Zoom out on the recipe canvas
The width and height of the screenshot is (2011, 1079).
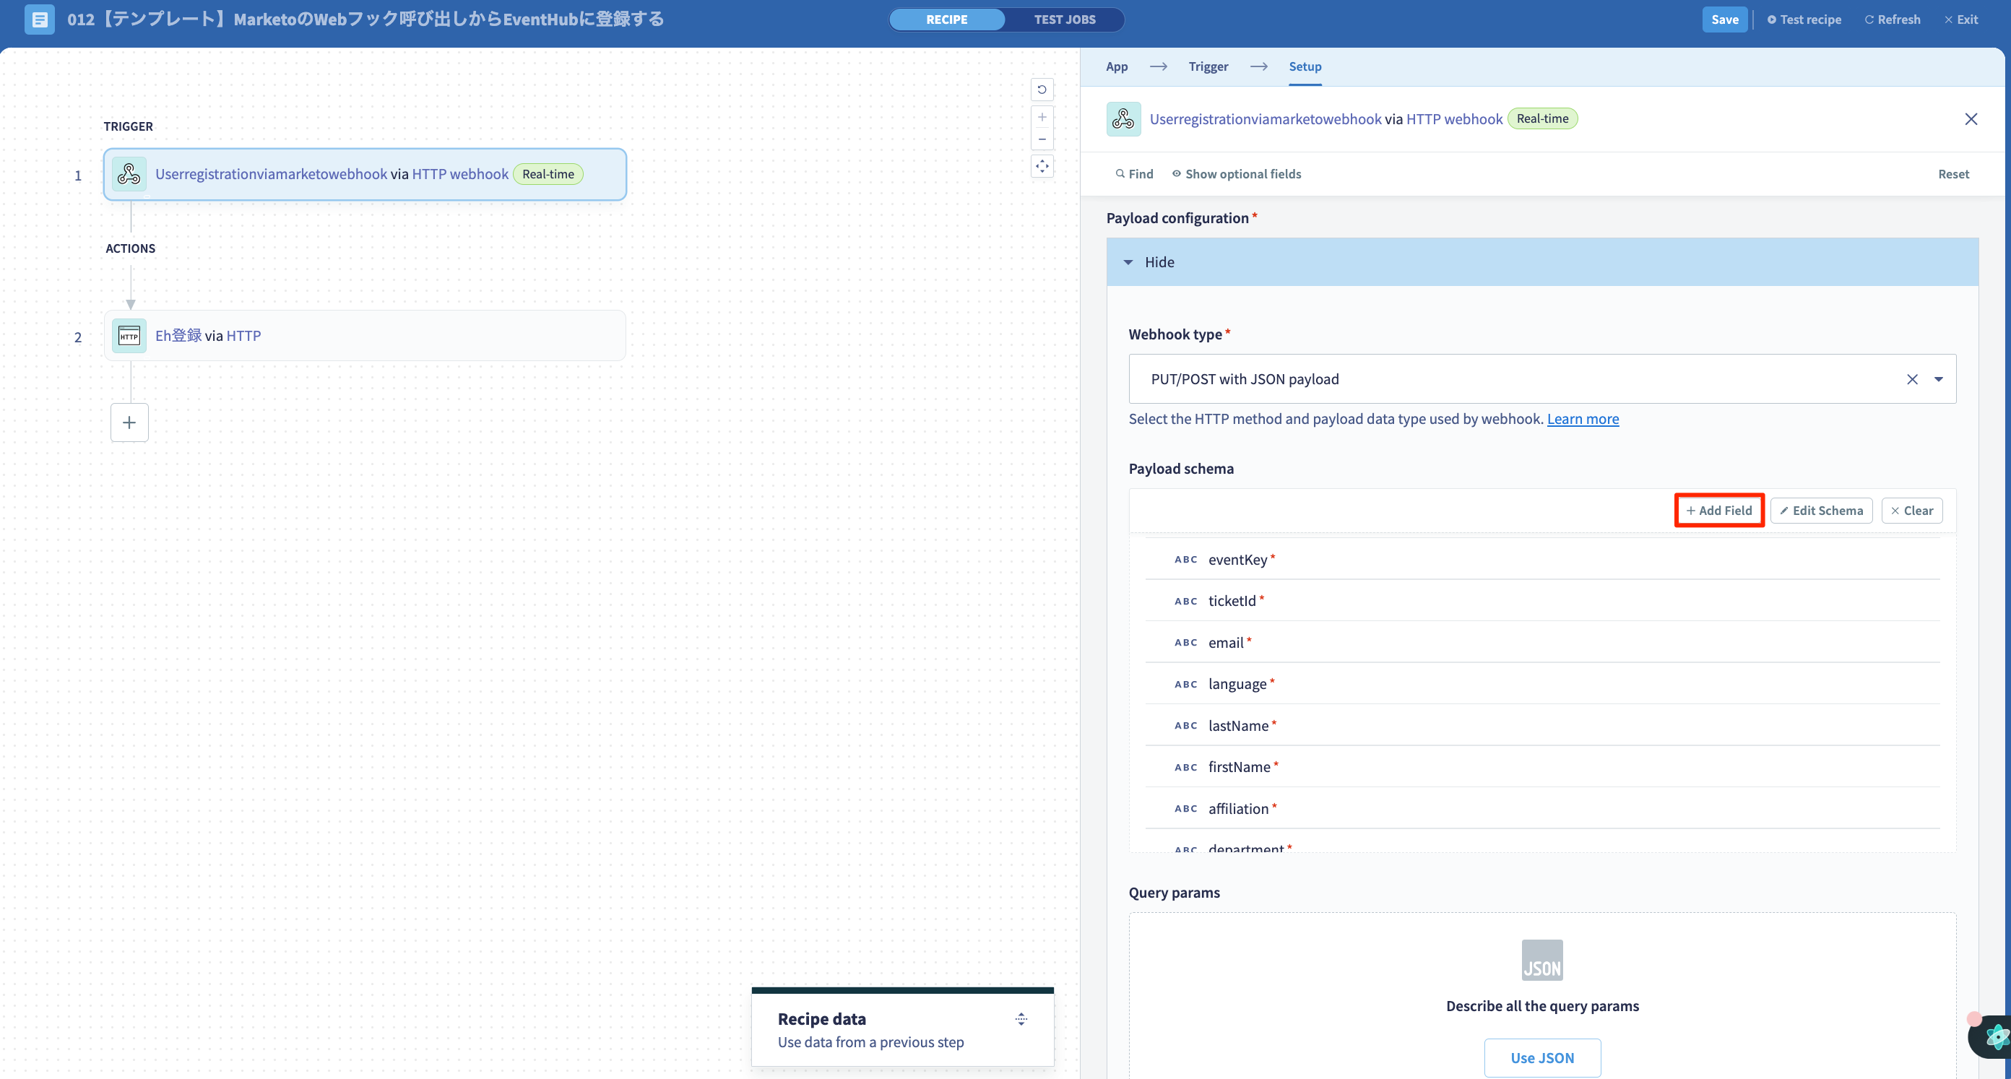click(x=1042, y=139)
